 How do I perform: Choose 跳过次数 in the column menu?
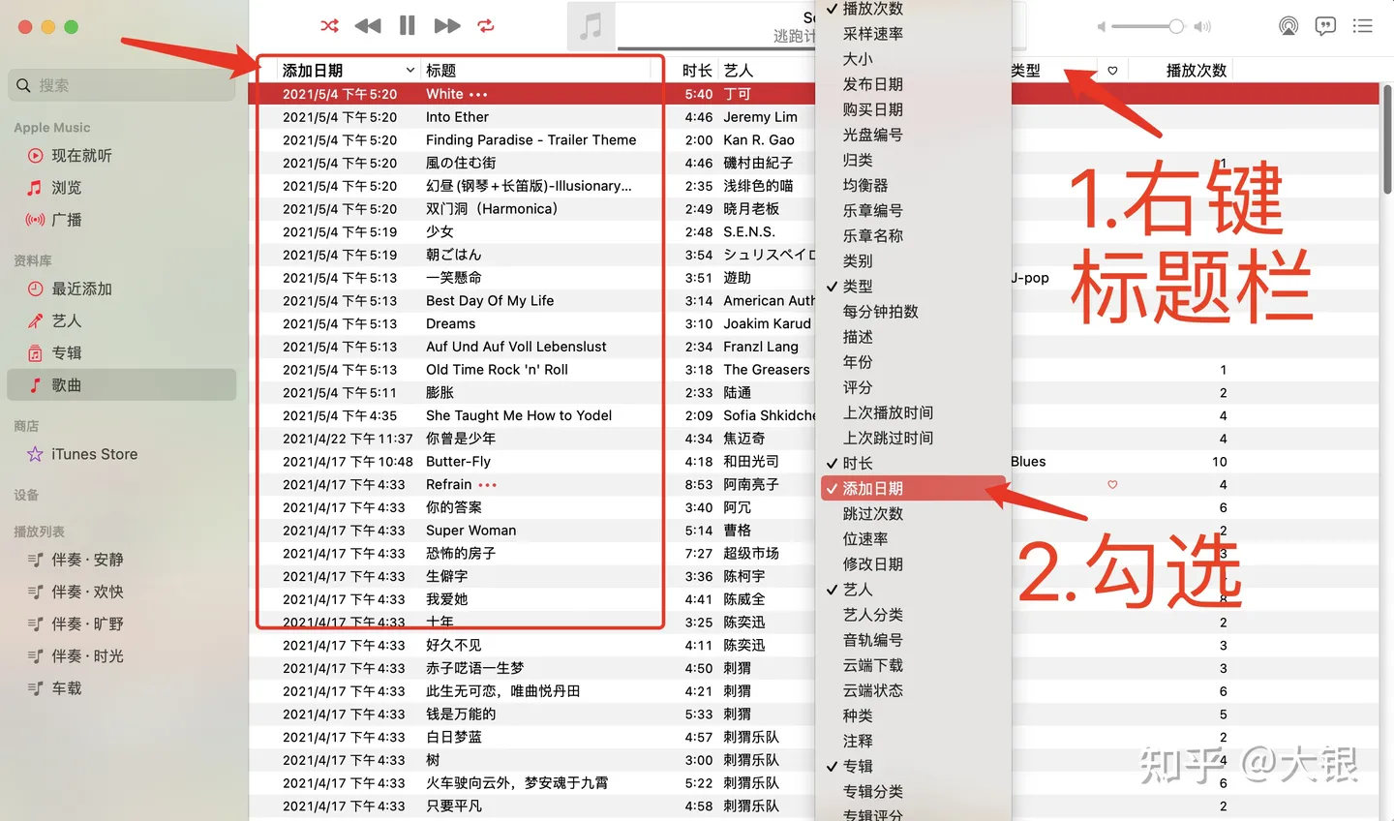(915, 514)
